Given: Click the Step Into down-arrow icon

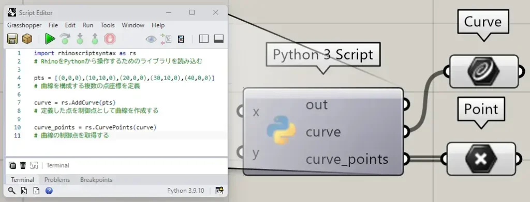Looking at the screenshot, I should pyautogui.click(x=80, y=39).
